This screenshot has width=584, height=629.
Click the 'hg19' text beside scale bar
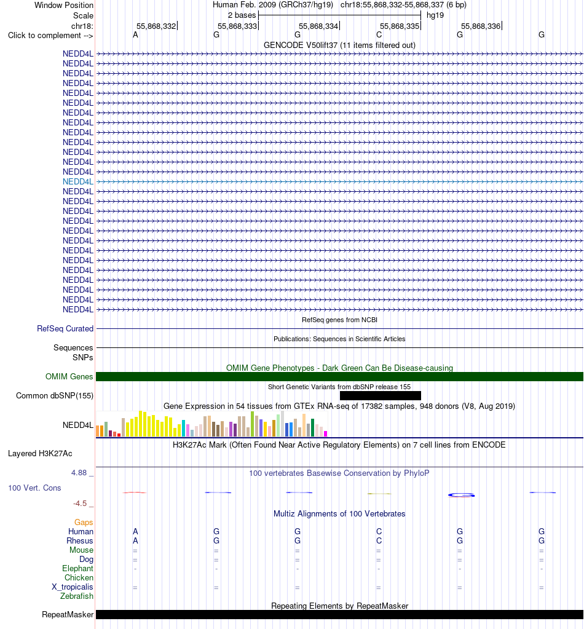[x=435, y=15]
